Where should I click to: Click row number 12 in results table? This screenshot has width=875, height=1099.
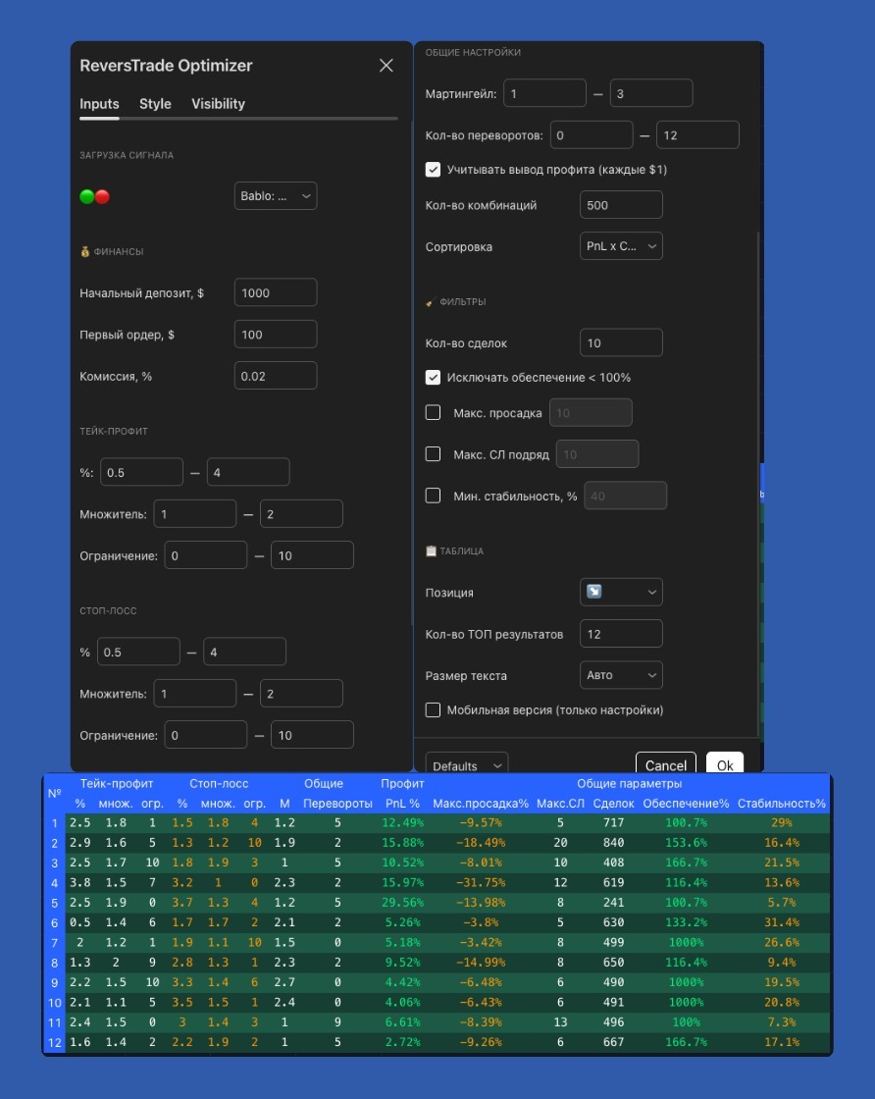pyautogui.click(x=55, y=1042)
